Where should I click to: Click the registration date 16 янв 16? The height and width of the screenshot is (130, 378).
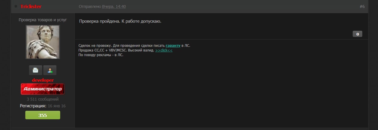[57, 106]
